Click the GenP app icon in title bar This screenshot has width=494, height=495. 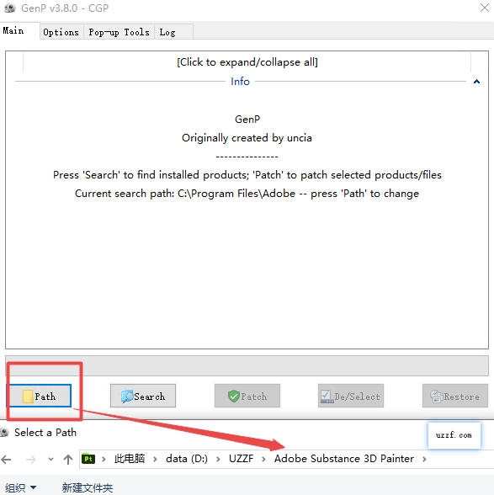pyautogui.click(x=10, y=8)
